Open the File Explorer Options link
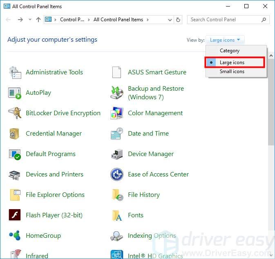 coord(55,195)
